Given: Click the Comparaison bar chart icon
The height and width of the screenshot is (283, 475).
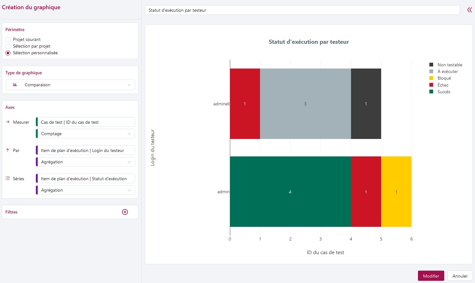Looking at the screenshot, I should (15, 85).
